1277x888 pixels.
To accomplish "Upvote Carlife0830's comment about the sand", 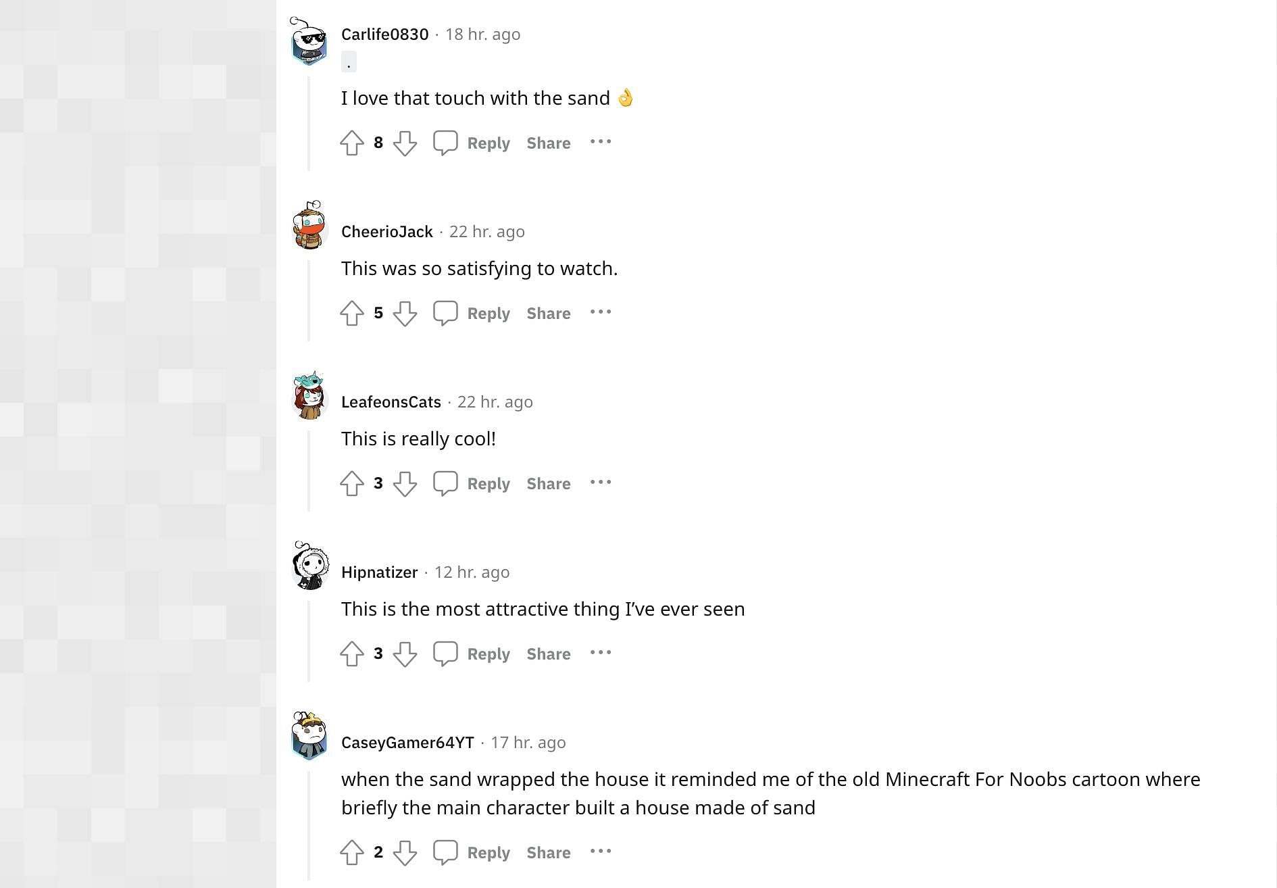I will pyautogui.click(x=352, y=143).
